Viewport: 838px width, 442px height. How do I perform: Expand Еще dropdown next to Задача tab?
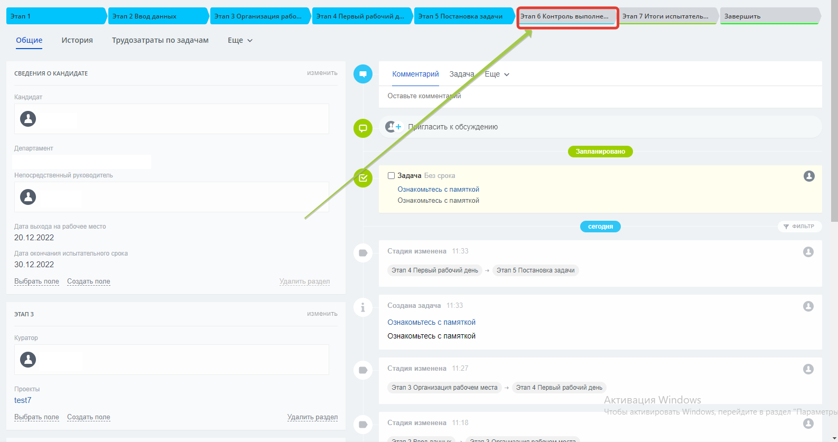pos(497,74)
